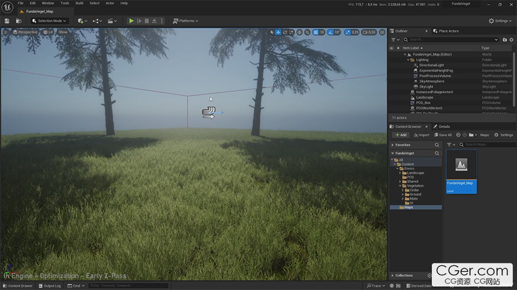The height and width of the screenshot is (290, 517).
Task: Click the Outliner add folder icon
Action: click(x=505, y=39)
